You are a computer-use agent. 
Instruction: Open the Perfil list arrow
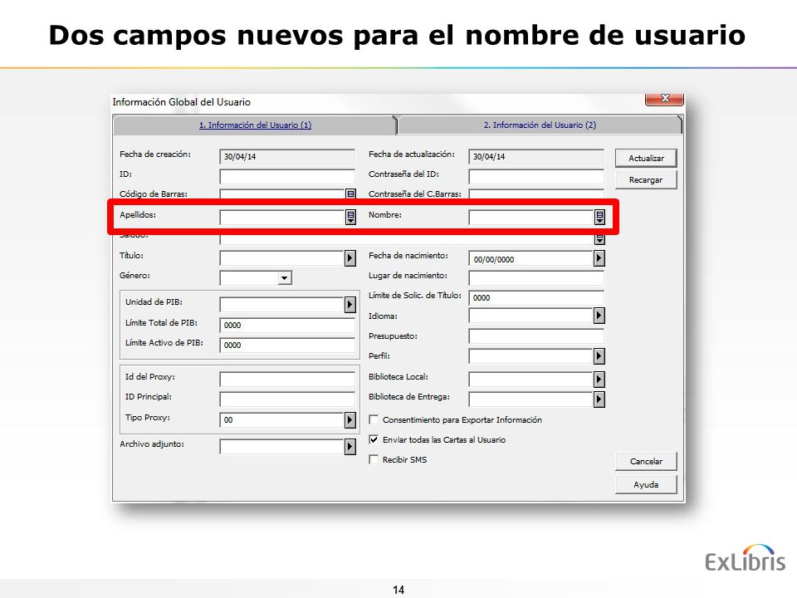(599, 356)
